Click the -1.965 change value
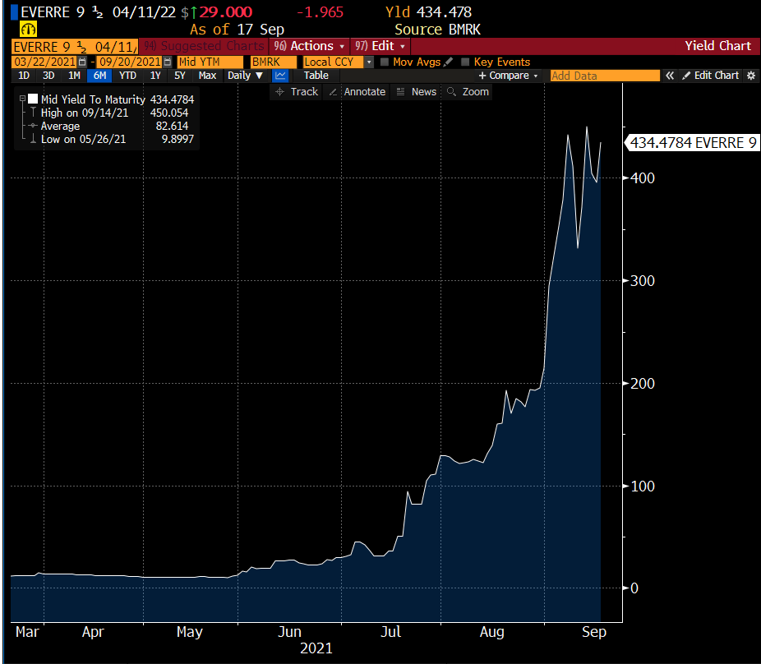The height and width of the screenshot is (664, 761). tap(320, 12)
